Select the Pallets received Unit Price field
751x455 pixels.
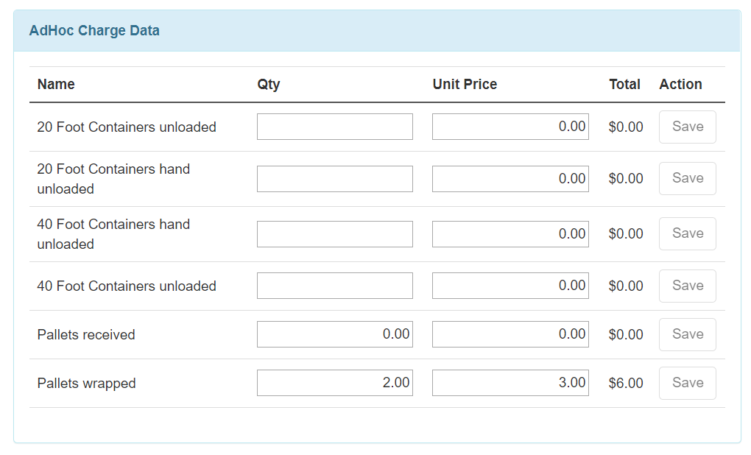click(510, 334)
